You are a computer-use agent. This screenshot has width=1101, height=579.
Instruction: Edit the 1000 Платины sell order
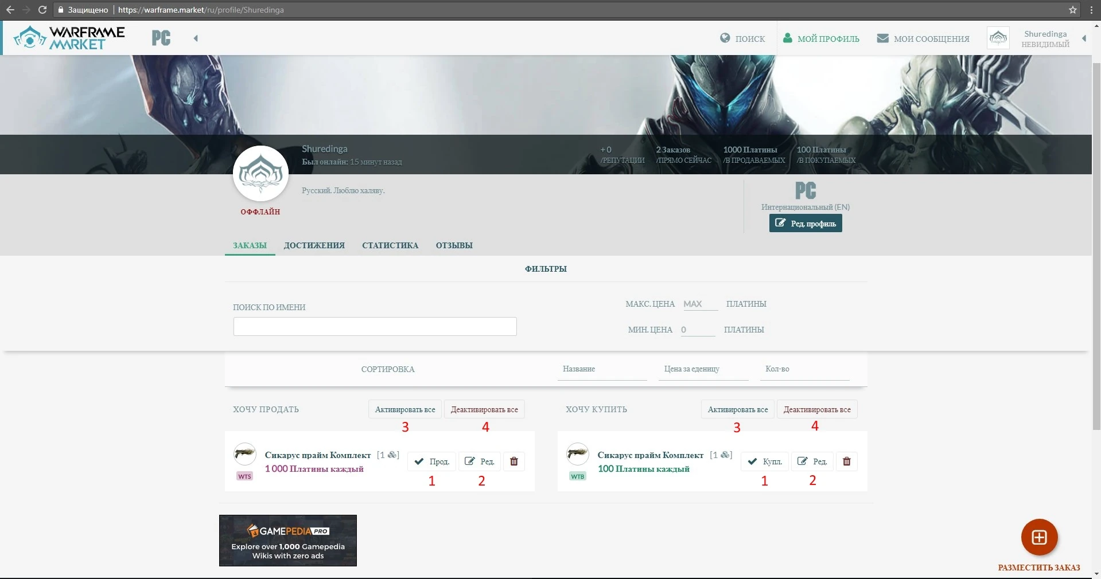[480, 461]
